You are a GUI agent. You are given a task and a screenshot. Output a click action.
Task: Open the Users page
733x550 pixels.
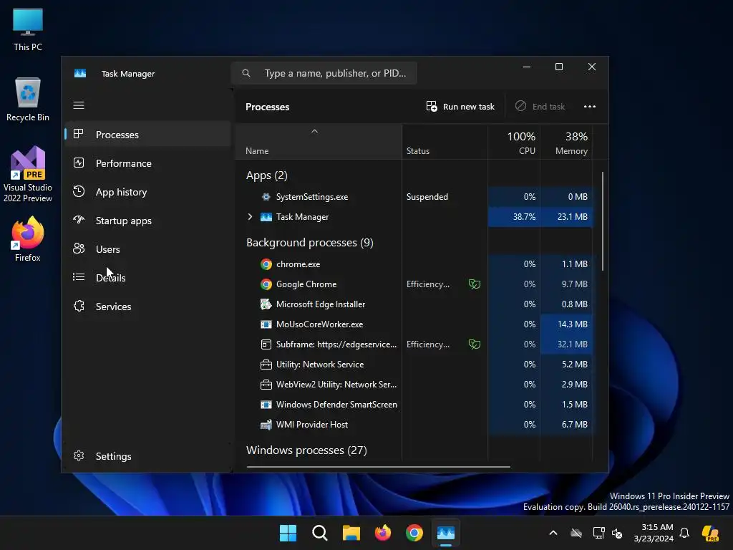coord(147,249)
